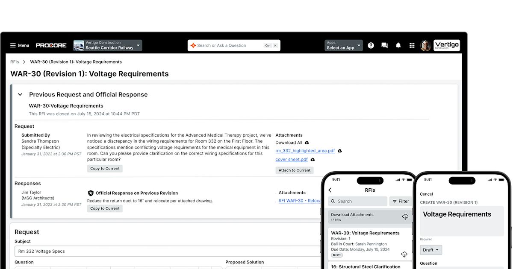Download rm_332_highlighted_area.pdf via cloud icon
The height and width of the screenshot is (269, 513).
(340, 151)
